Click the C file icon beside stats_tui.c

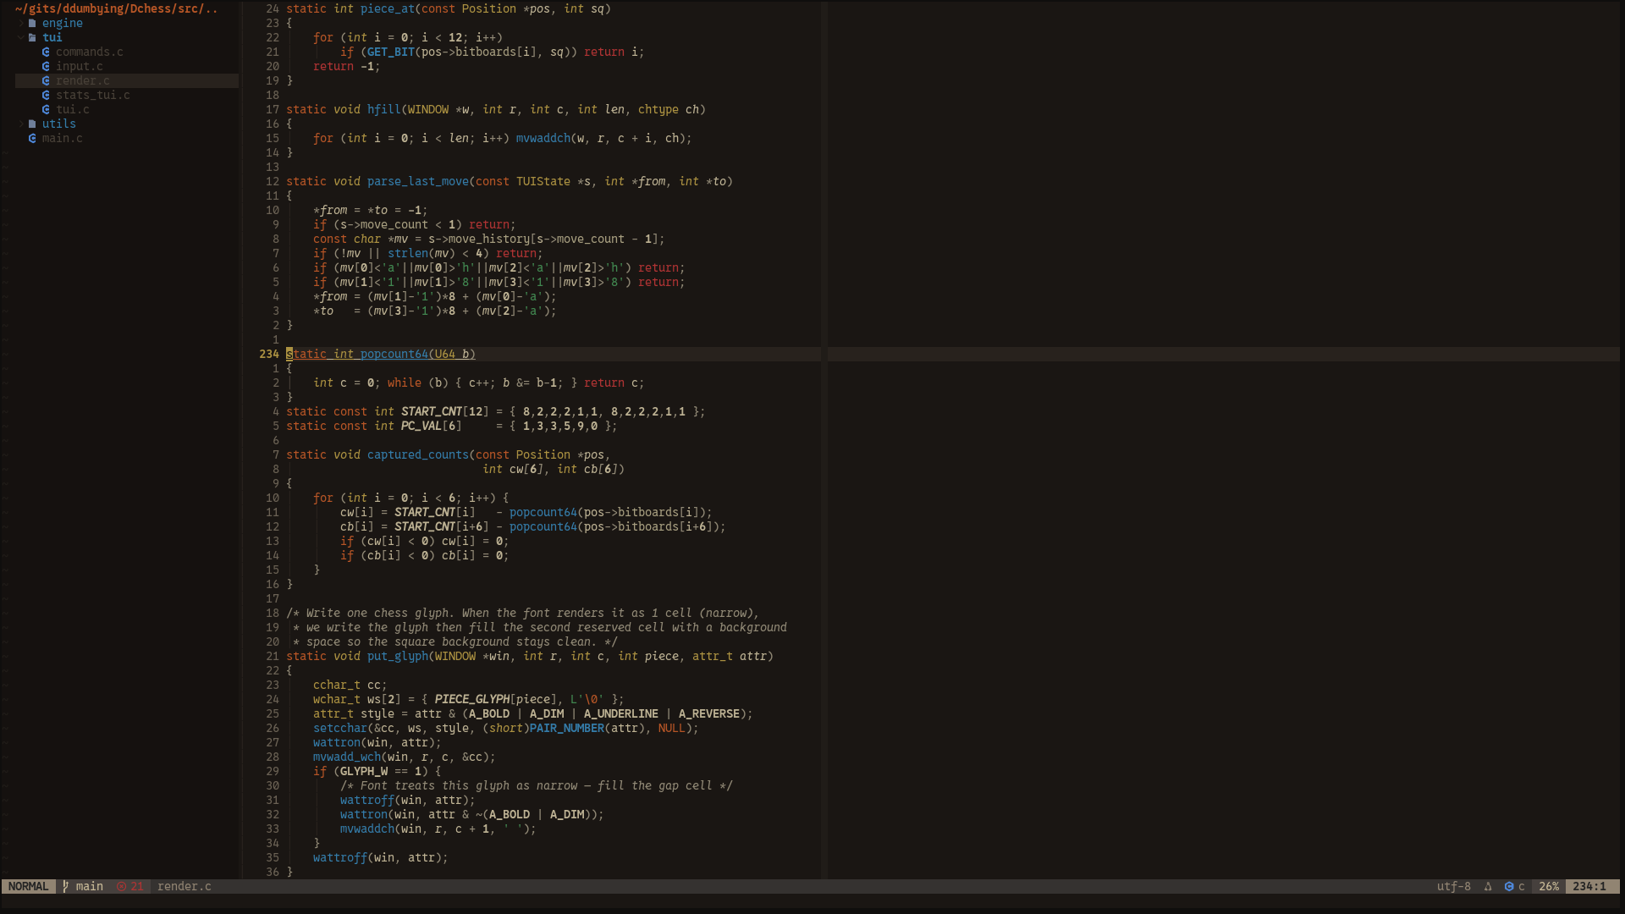[46, 96]
